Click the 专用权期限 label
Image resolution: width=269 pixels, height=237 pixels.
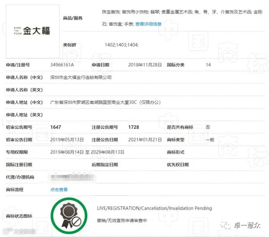click(17, 152)
